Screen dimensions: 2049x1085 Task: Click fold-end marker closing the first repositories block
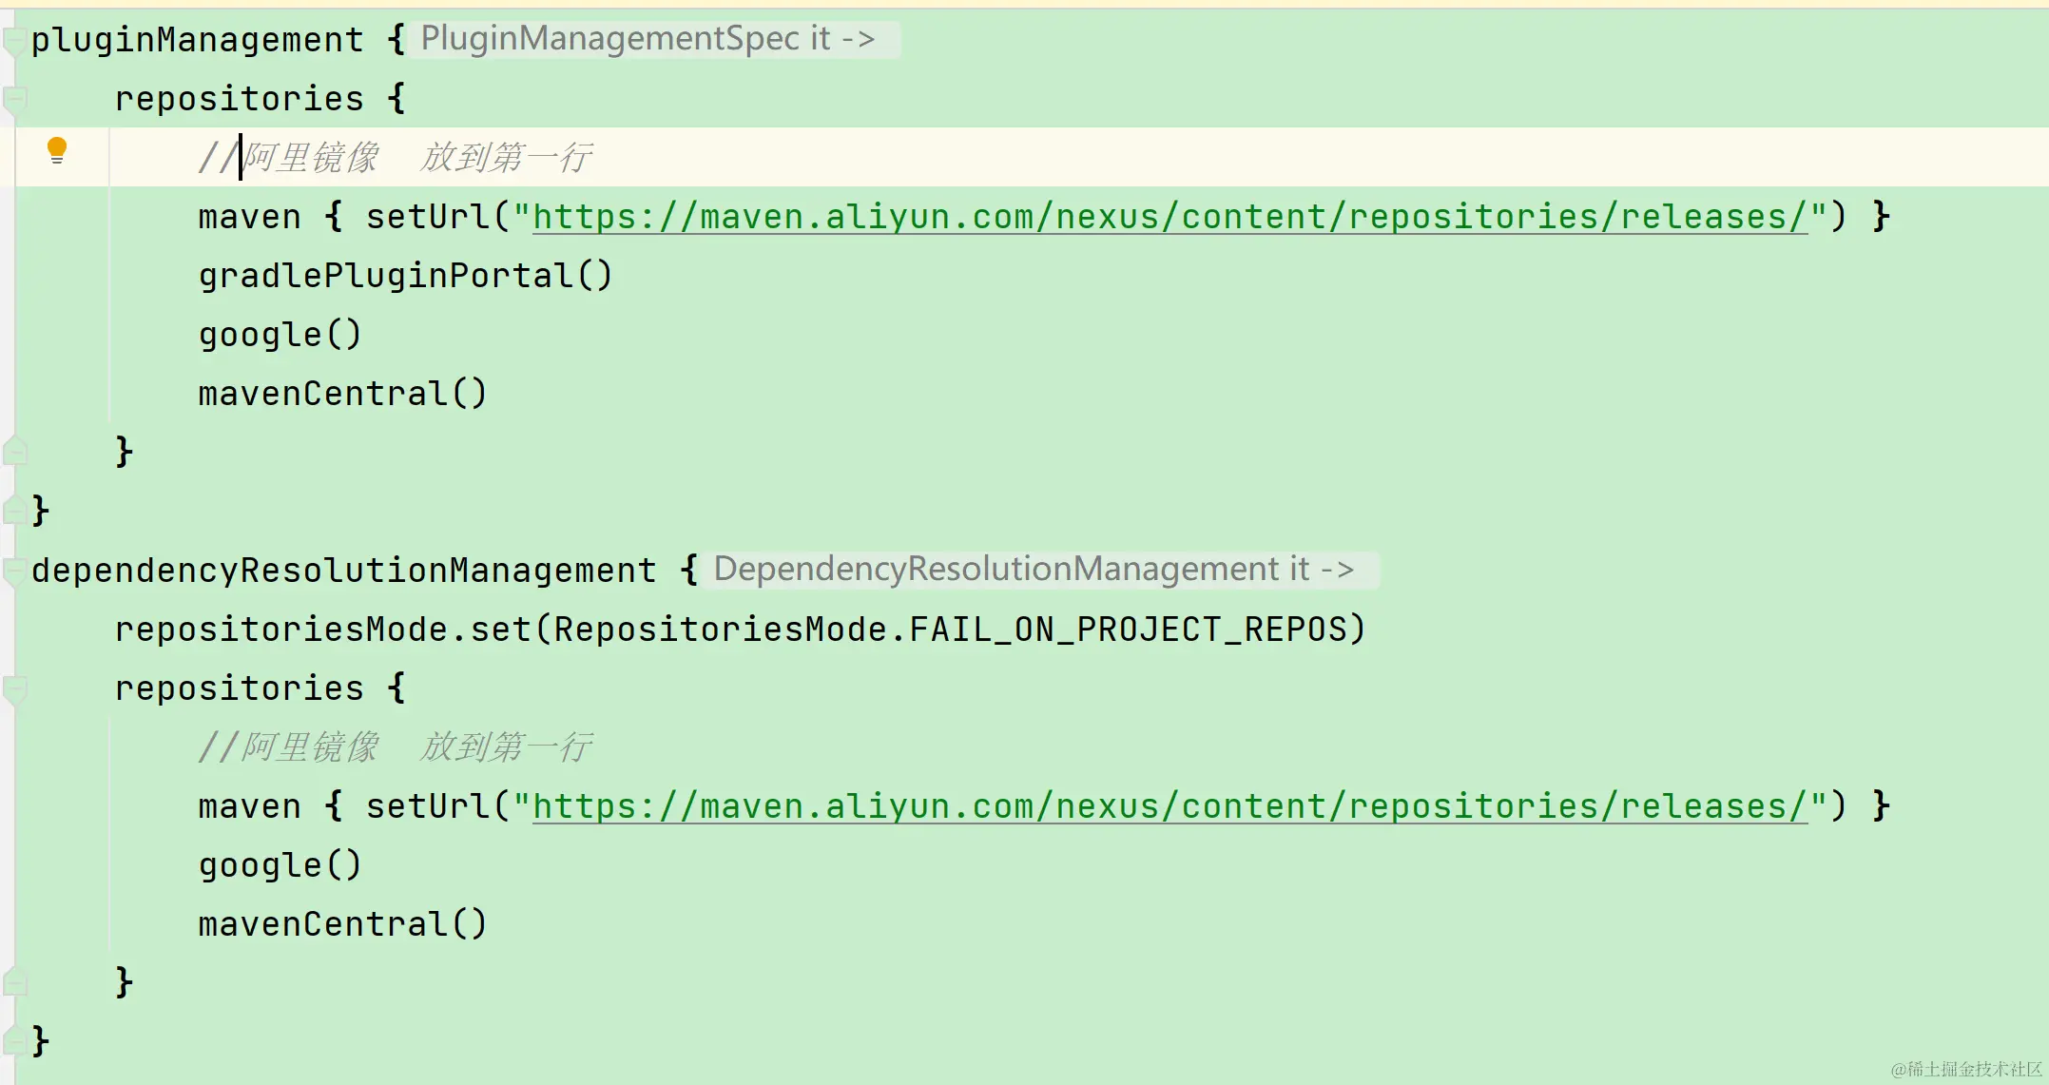pos(14,451)
